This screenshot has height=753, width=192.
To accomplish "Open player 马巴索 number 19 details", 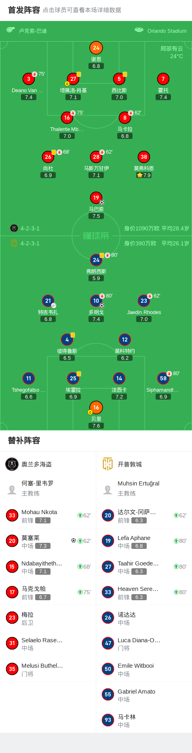I will 96,198.
